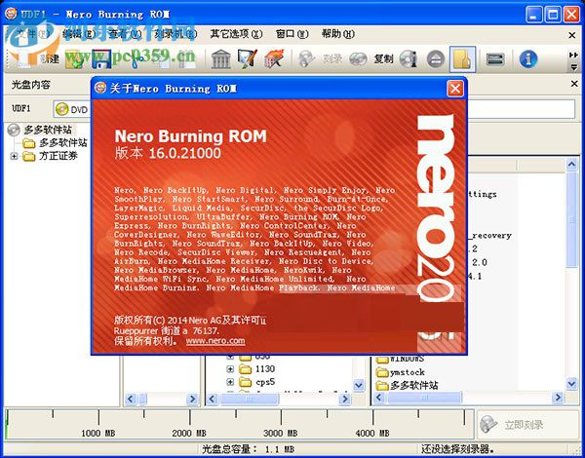Expand the 方正证券 folder node
This screenshot has width=585, height=458.
[15, 156]
